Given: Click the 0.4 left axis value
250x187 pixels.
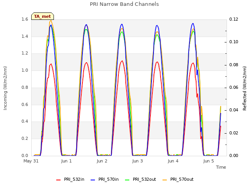Looking at the screenshot, I should tap(25, 121).
